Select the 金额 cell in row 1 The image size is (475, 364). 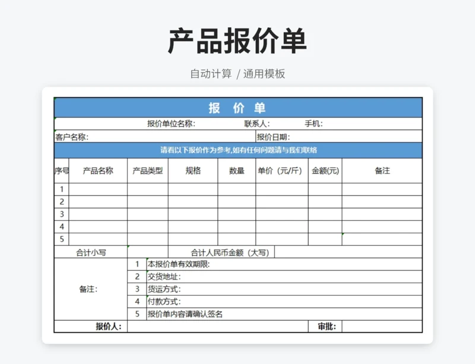[325, 189]
